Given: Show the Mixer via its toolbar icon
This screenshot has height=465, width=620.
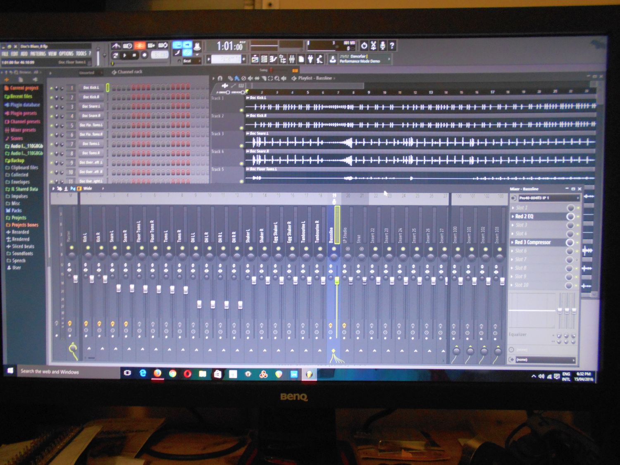Looking at the screenshot, I should coord(292,59).
